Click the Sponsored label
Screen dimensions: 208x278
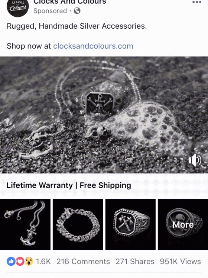pyautogui.click(x=50, y=11)
